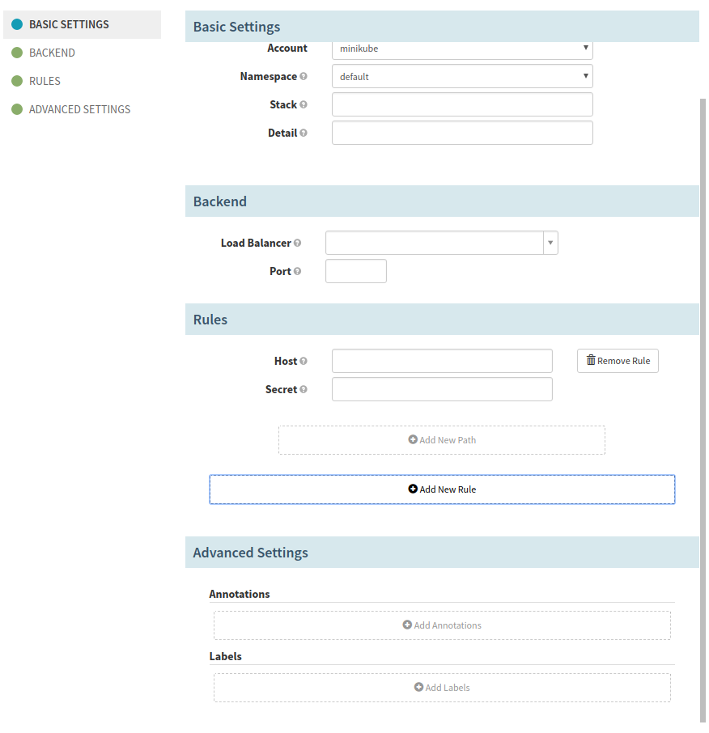Open the Namespace help tooltip icon
The width and height of the screenshot is (709, 733).
tap(305, 76)
